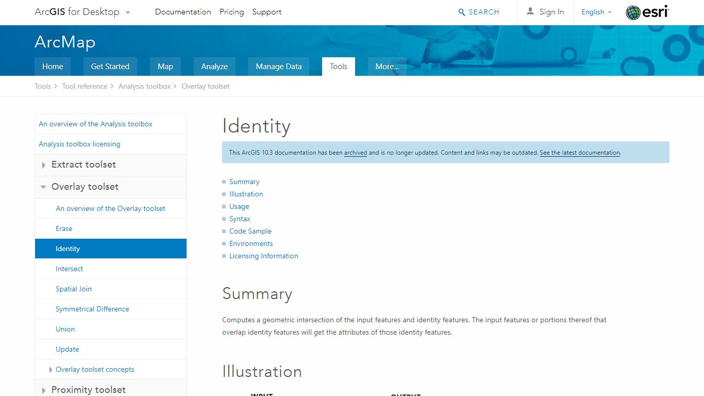Switch to the Analyze tab
704x396 pixels.
[x=214, y=67]
